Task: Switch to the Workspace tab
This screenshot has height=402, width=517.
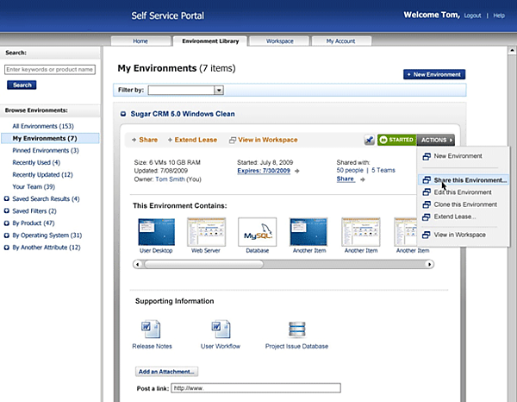Action: pyautogui.click(x=279, y=41)
